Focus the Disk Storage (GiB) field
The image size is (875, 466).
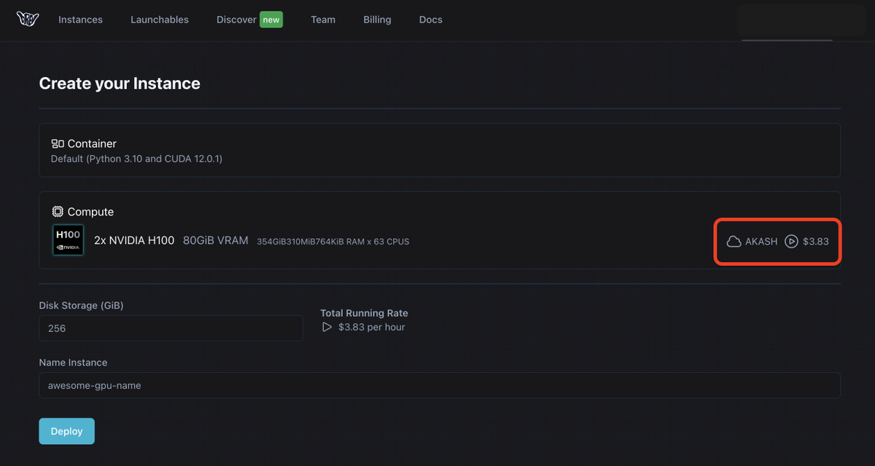click(171, 328)
